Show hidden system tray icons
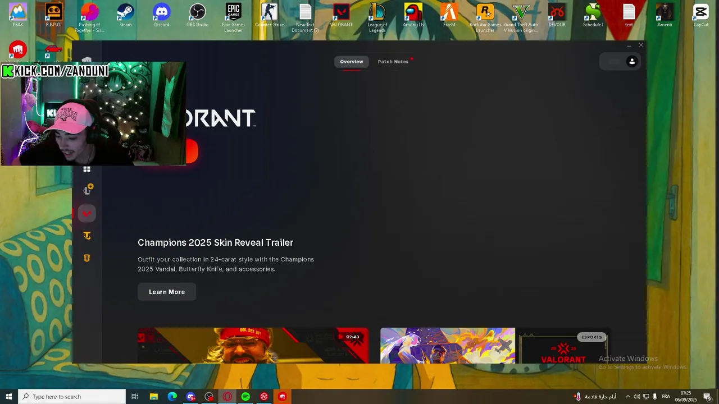 click(627, 397)
